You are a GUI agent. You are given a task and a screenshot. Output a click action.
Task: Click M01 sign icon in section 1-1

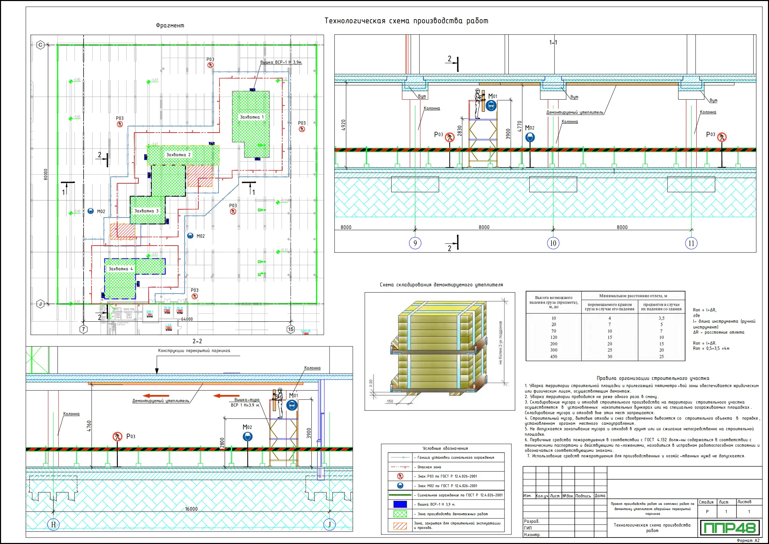coord(491,106)
